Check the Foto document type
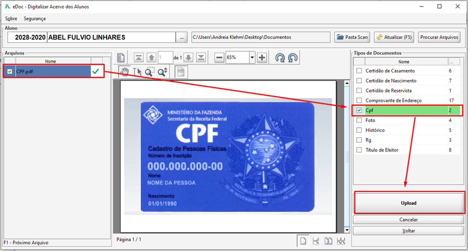Image resolution: width=468 pixels, height=251 pixels. pyautogui.click(x=359, y=120)
